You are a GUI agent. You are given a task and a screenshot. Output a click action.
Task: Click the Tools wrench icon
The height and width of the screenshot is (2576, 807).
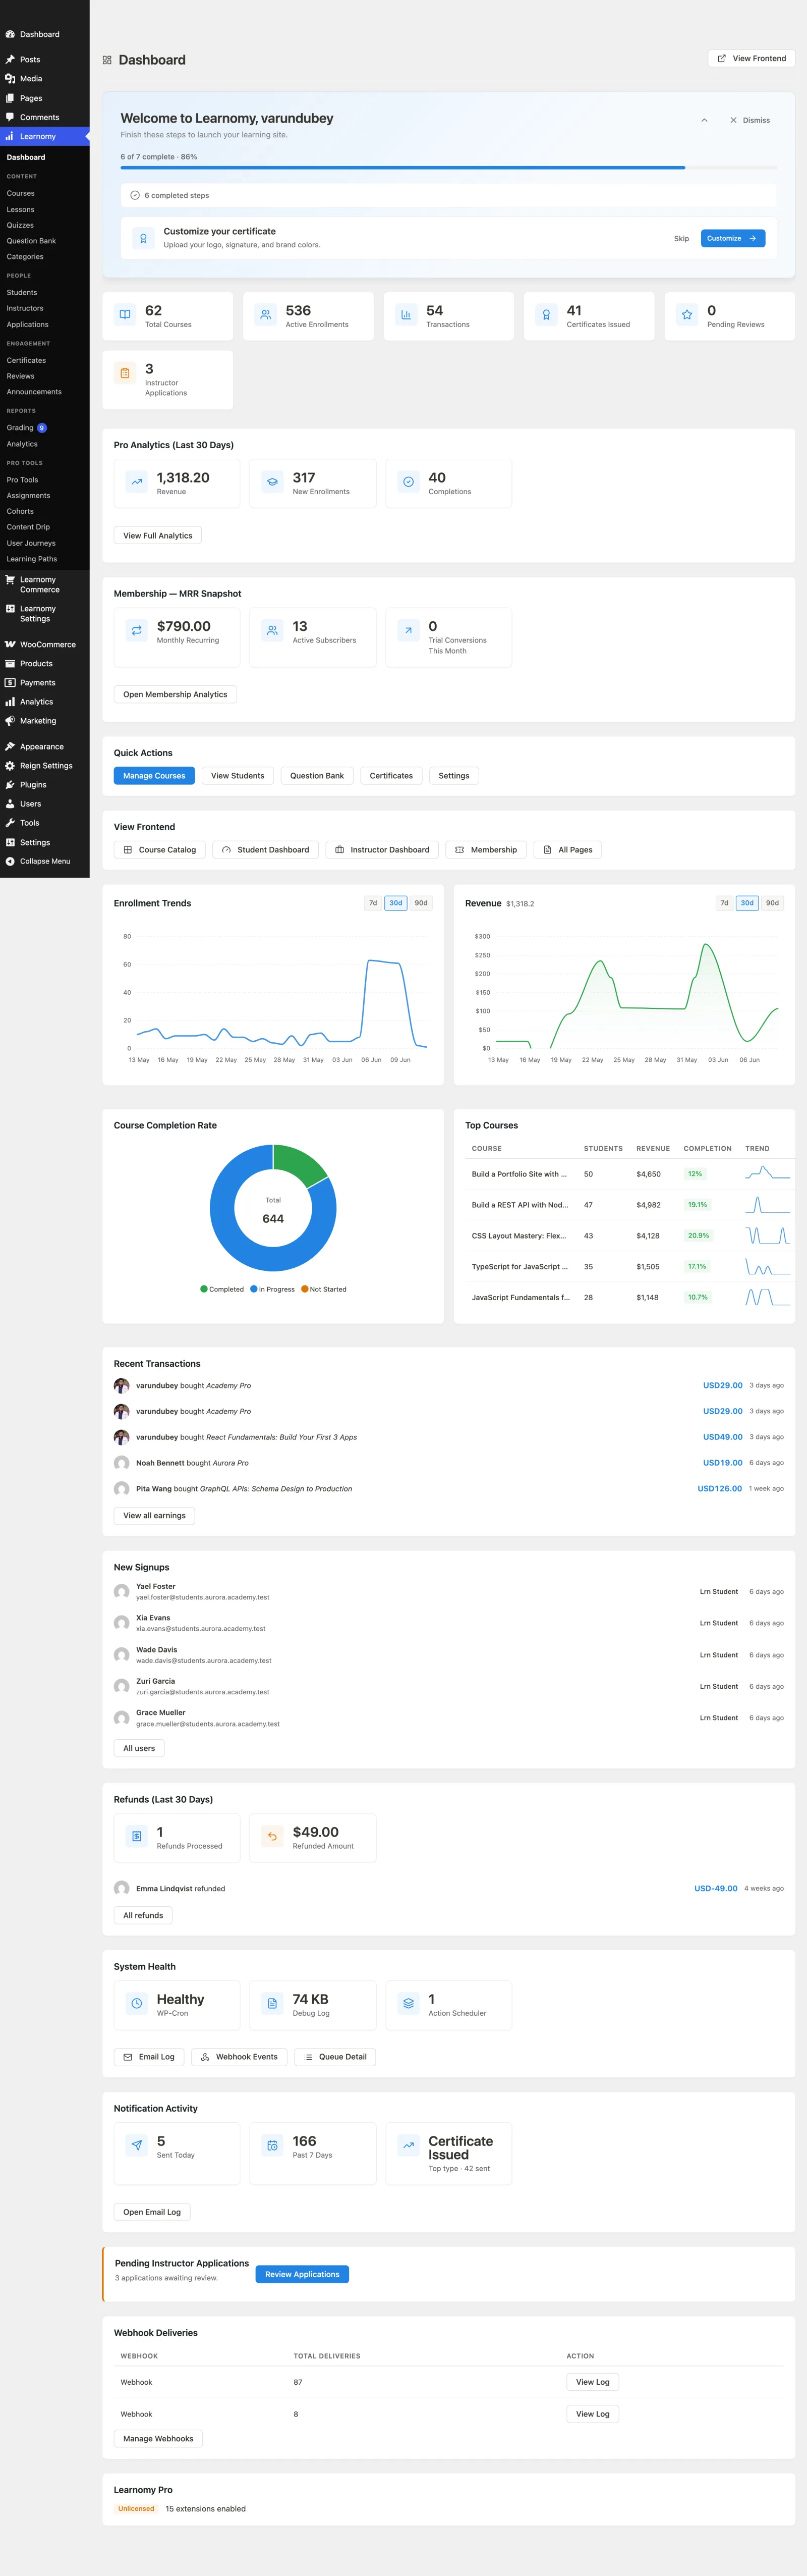pyautogui.click(x=10, y=822)
